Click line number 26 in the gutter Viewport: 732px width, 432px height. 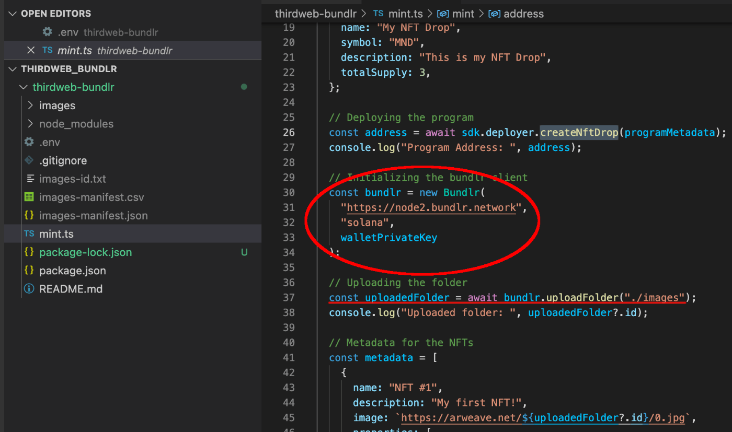click(x=289, y=132)
